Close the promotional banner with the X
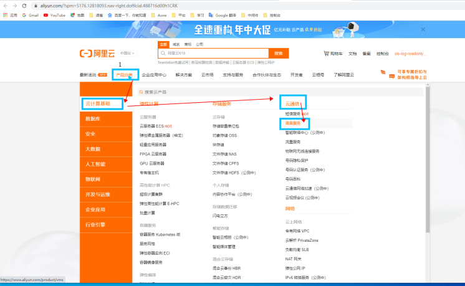 point(423,29)
